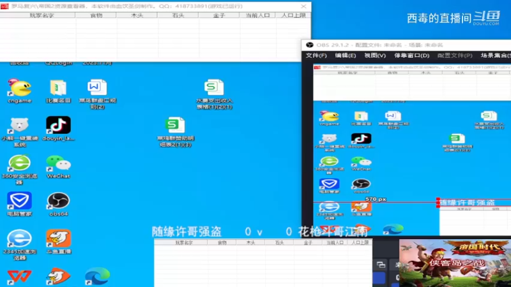511x287 pixels.
Task: Click the 金子 header in the bottom table
Action: 308,242
